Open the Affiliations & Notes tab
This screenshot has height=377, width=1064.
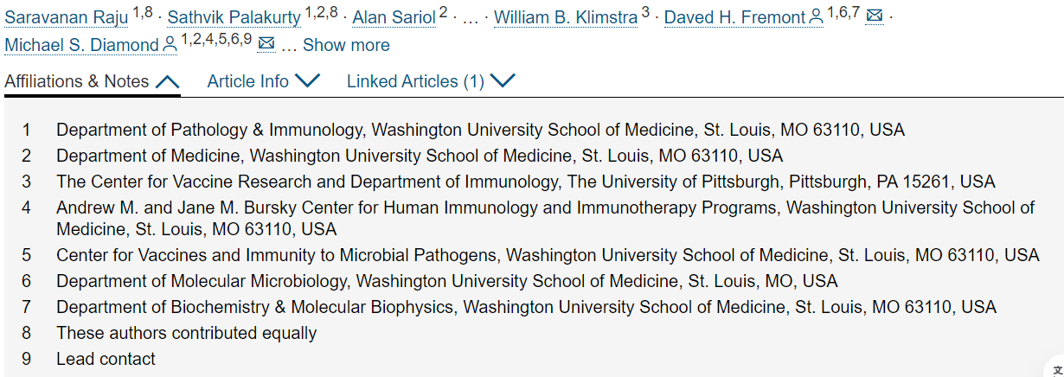77,81
